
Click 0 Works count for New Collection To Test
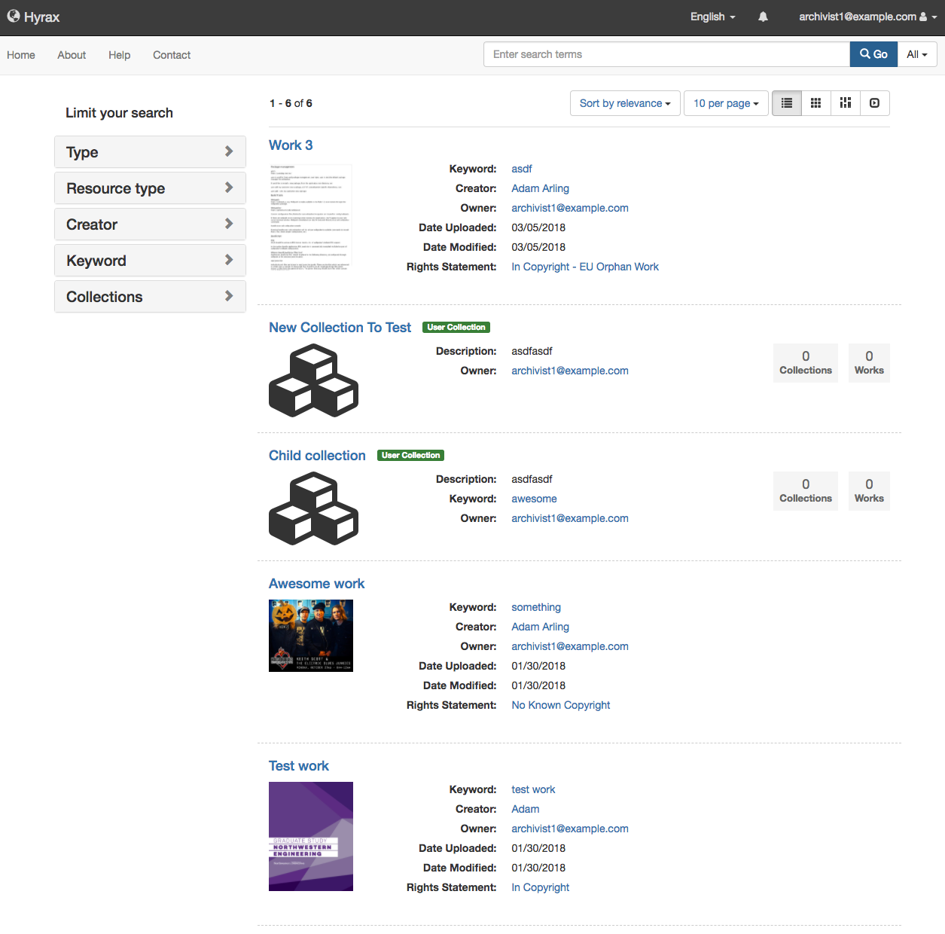869,363
